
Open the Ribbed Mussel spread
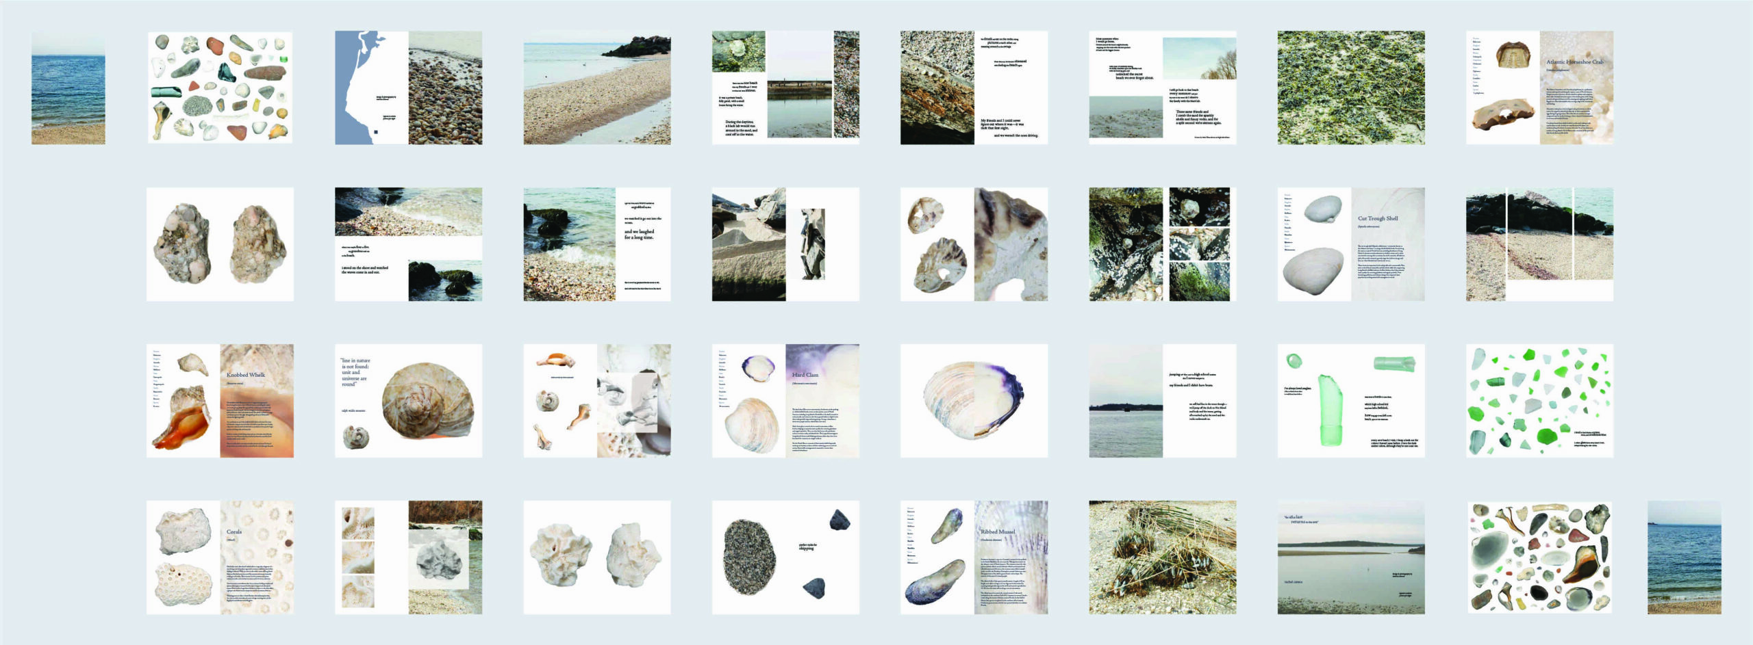point(974,557)
